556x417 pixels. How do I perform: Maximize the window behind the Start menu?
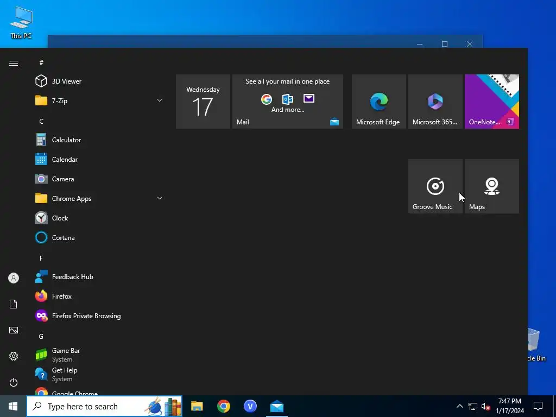tap(445, 44)
